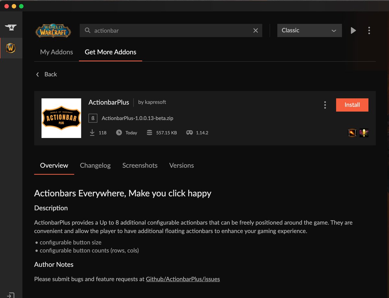Click the beta release ß icon
389x298 pixels.
click(x=93, y=118)
